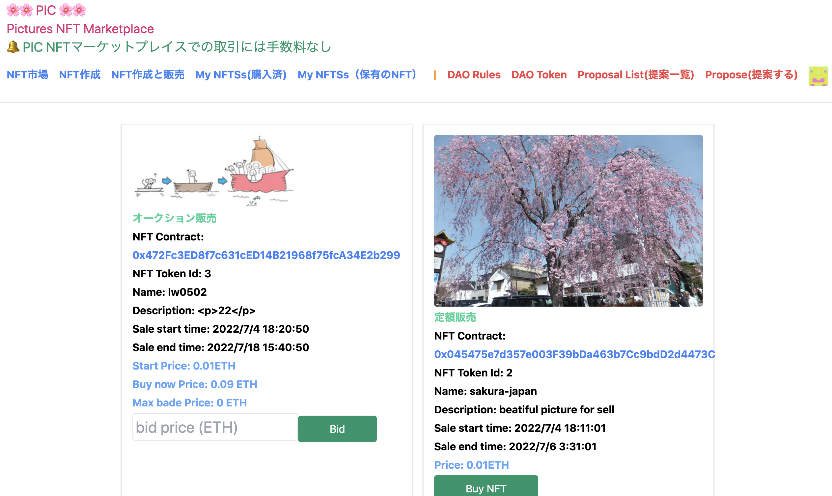Open Propose(提案する) page

[751, 74]
